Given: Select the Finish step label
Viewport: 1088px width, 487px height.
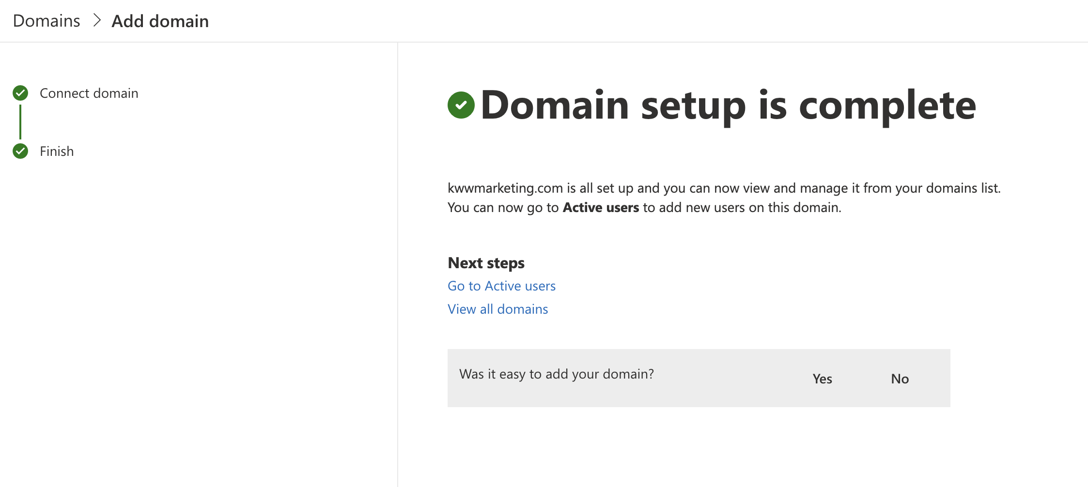Looking at the screenshot, I should [x=57, y=151].
